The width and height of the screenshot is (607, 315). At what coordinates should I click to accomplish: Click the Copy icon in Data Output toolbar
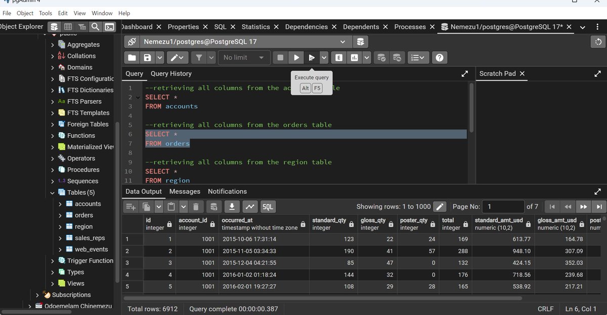pyautogui.click(x=147, y=206)
